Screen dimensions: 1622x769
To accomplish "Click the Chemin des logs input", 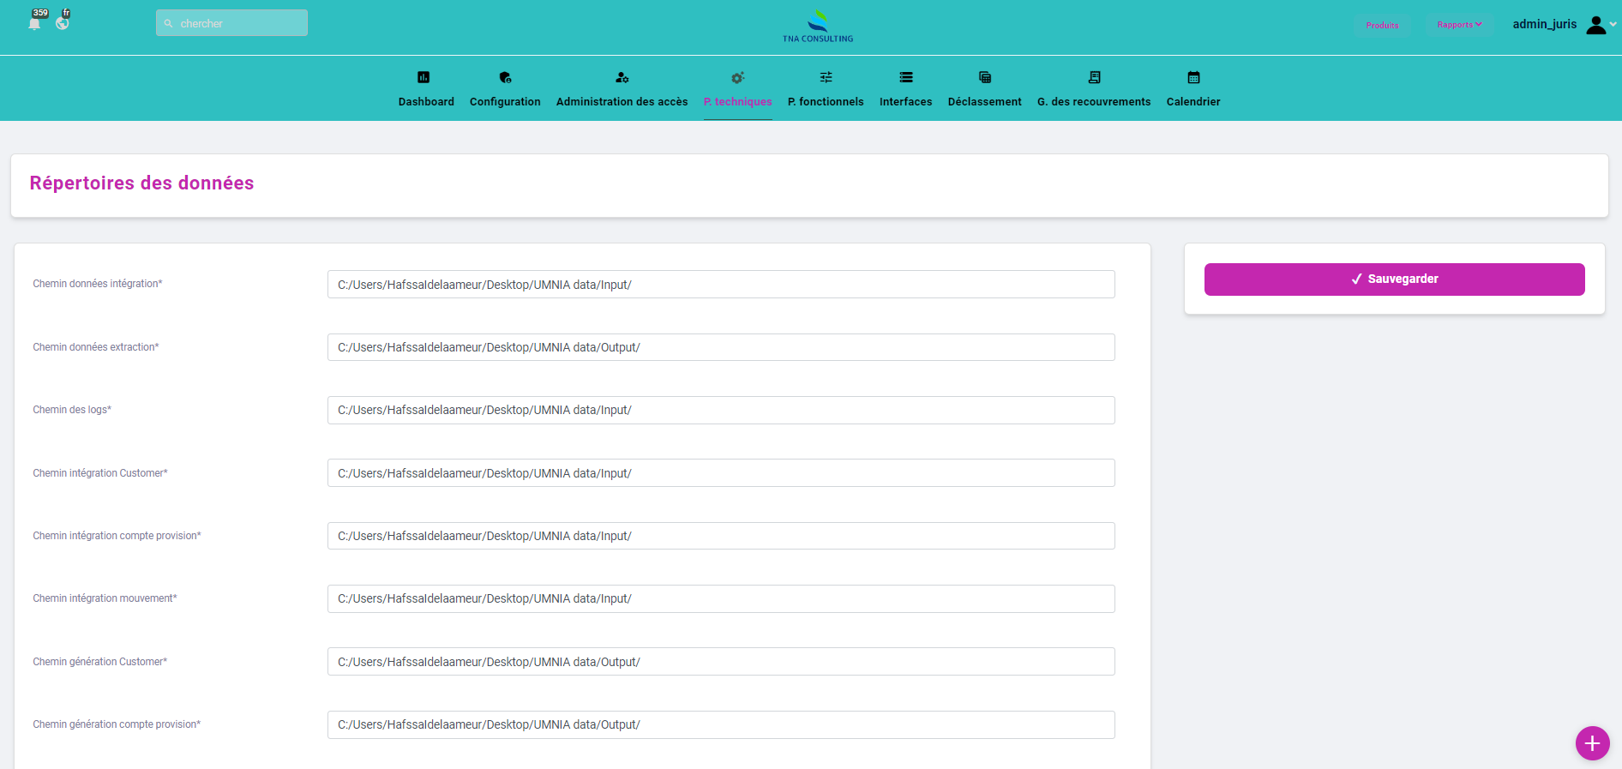I will tap(720, 410).
